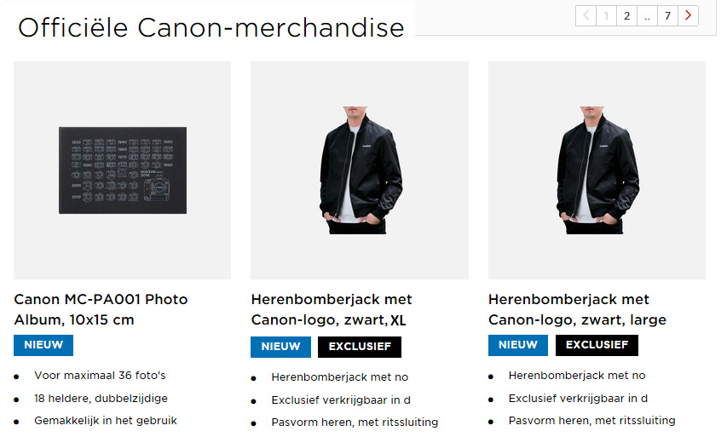View the XL bomber jacket product image
727x437 pixels.
click(x=359, y=170)
